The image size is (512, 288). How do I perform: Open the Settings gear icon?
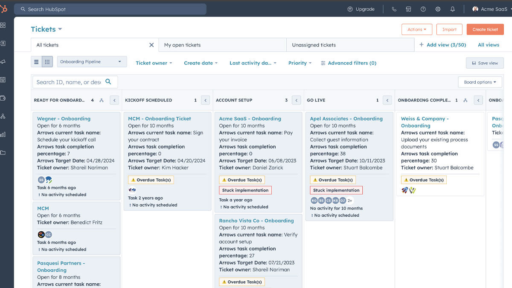[x=438, y=9]
